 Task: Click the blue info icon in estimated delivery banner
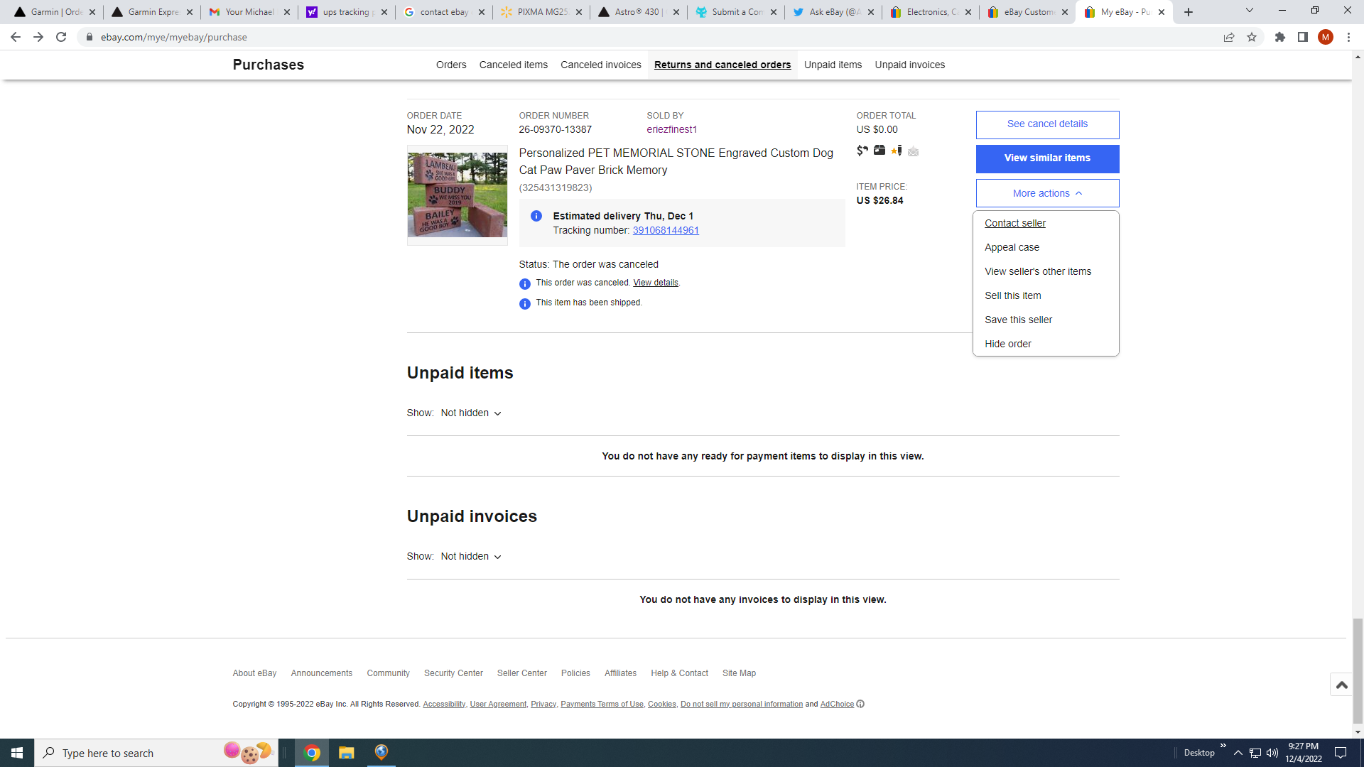537,216
